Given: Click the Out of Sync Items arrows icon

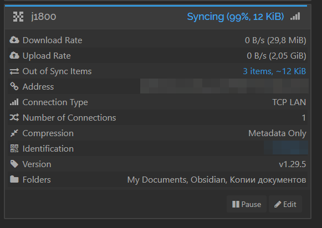Looking at the screenshot, I should [x=14, y=71].
